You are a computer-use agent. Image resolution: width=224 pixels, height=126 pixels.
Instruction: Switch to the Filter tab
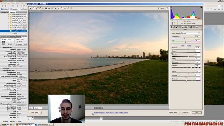3,37
